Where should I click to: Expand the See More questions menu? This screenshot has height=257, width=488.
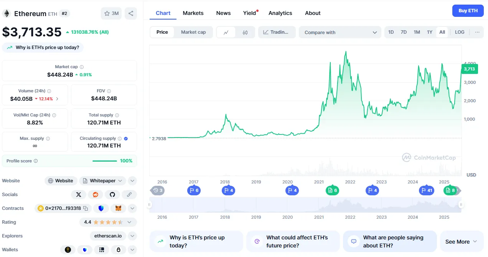pyautogui.click(x=461, y=242)
